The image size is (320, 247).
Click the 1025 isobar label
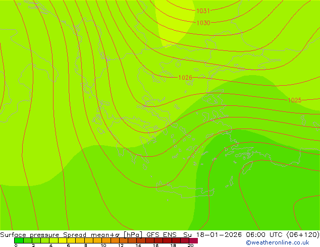[x=294, y=100]
